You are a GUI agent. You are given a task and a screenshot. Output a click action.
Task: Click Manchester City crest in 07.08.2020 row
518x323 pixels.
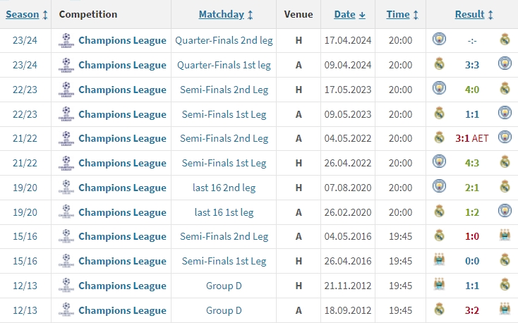click(439, 186)
